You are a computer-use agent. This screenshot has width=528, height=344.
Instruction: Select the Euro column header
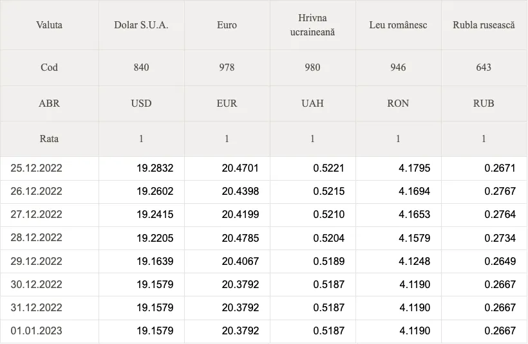tap(227, 25)
